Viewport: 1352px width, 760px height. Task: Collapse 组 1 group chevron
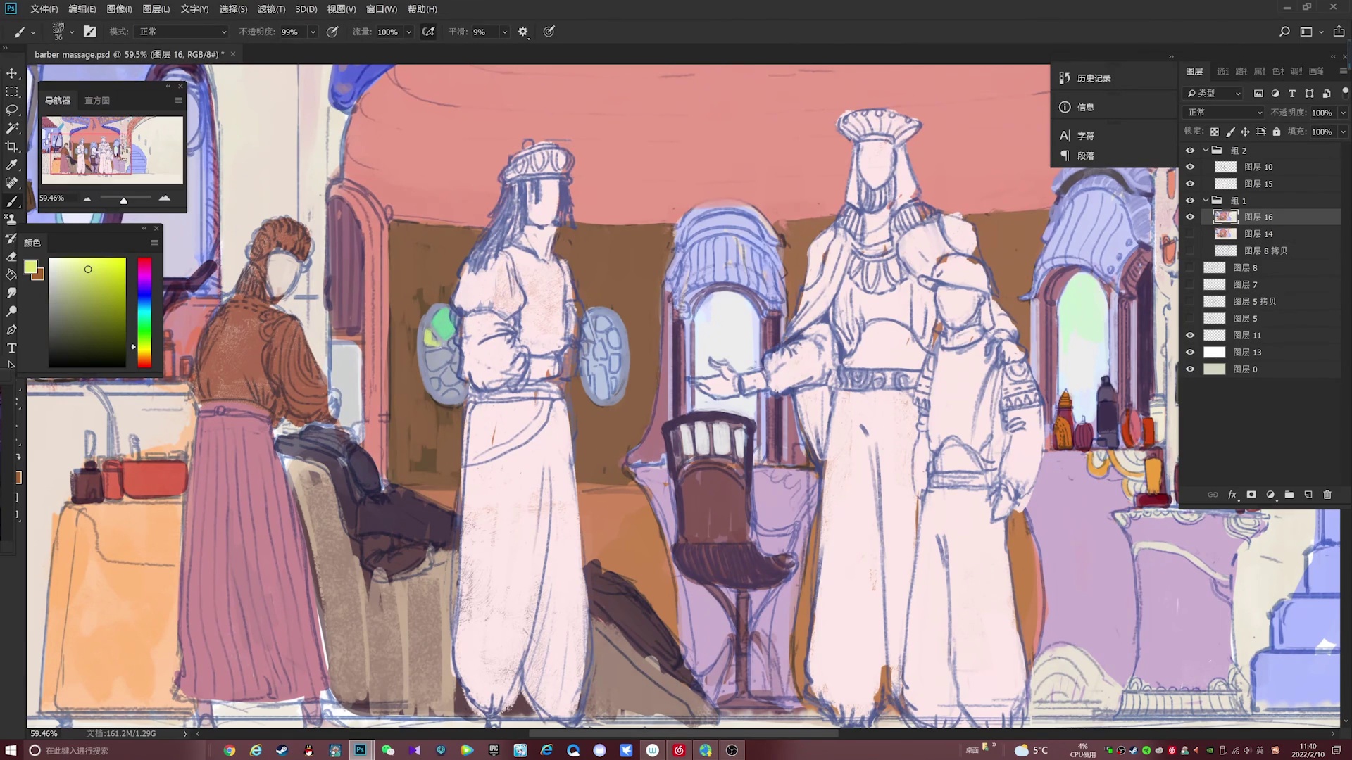[1206, 201]
